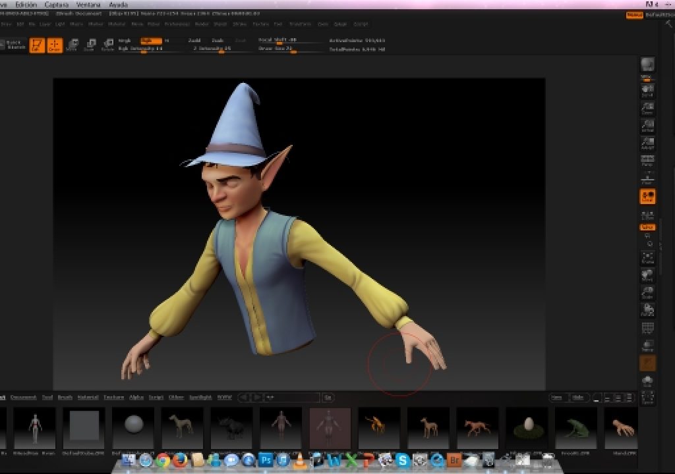This screenshot has width=675, height=474.
Task: Toggle the Draw mode button
Action: point(55,45)
